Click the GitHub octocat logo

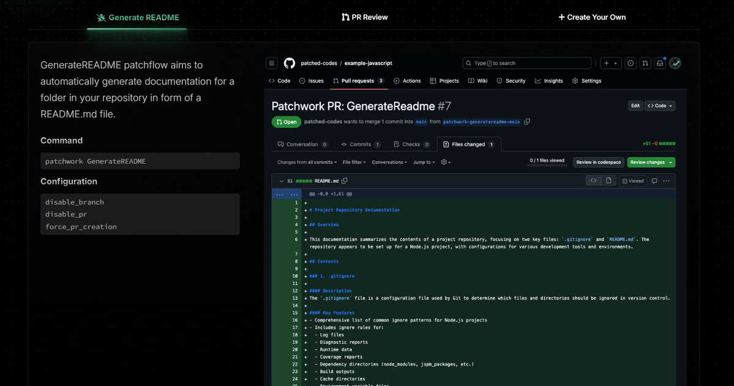[x=290, y=63]
